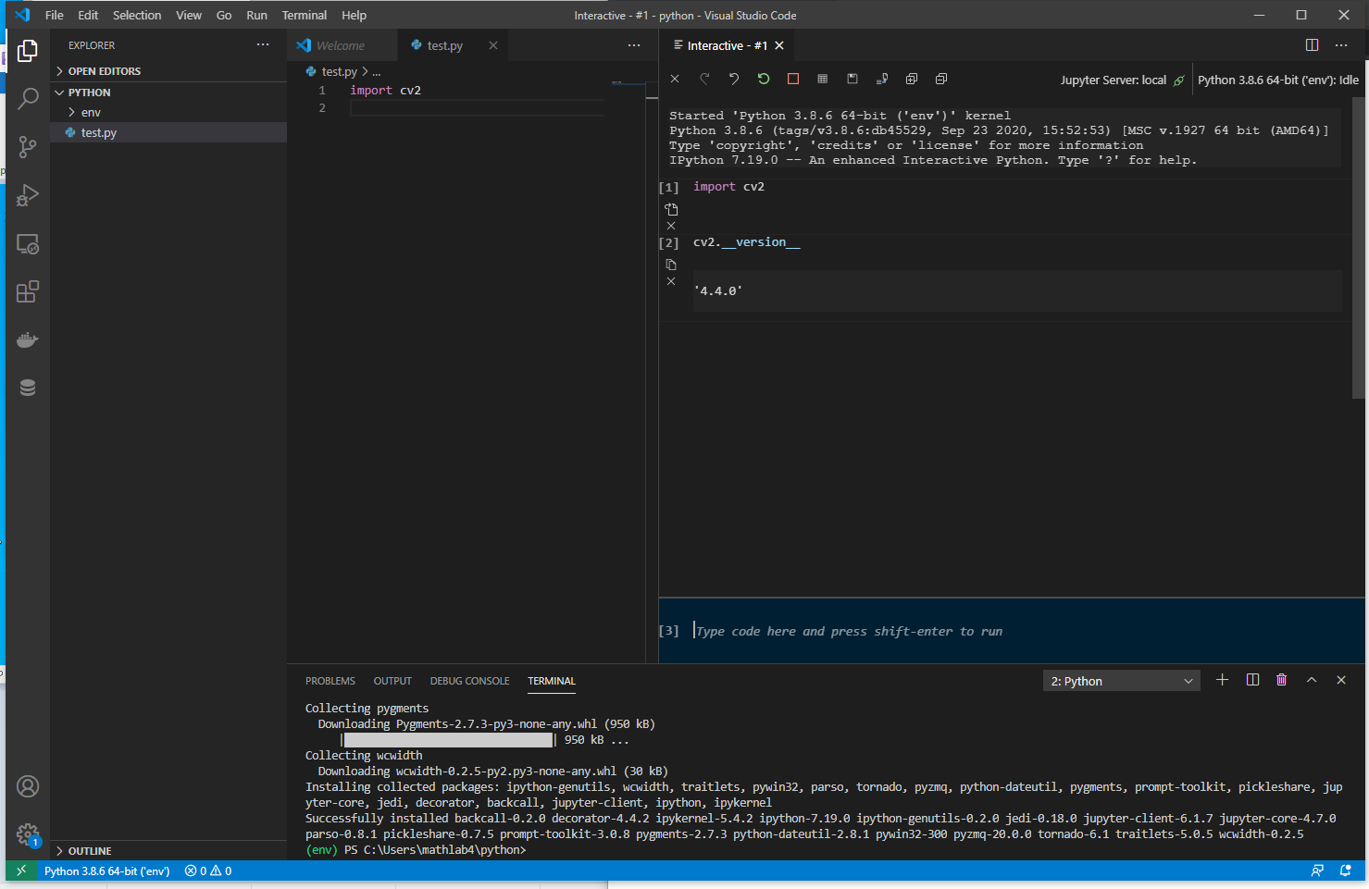
Task: Open the variable explorer grid icon
Action: click(822, 79)
